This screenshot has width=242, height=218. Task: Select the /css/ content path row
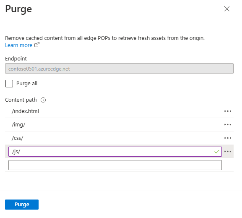pos(119,138)
